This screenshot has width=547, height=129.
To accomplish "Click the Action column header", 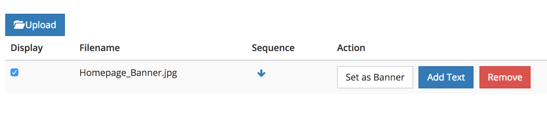I will pyautogui.click(x=351, y=48).
